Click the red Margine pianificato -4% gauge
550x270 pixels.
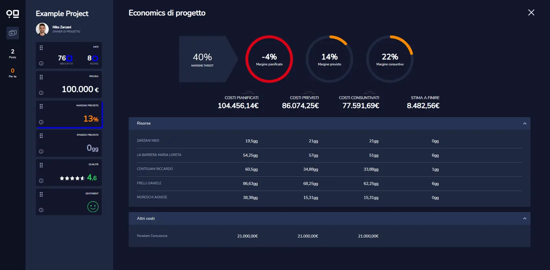pos(269,59)
